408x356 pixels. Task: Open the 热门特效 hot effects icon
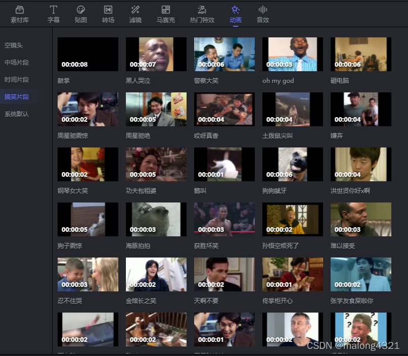click(202, 10)
